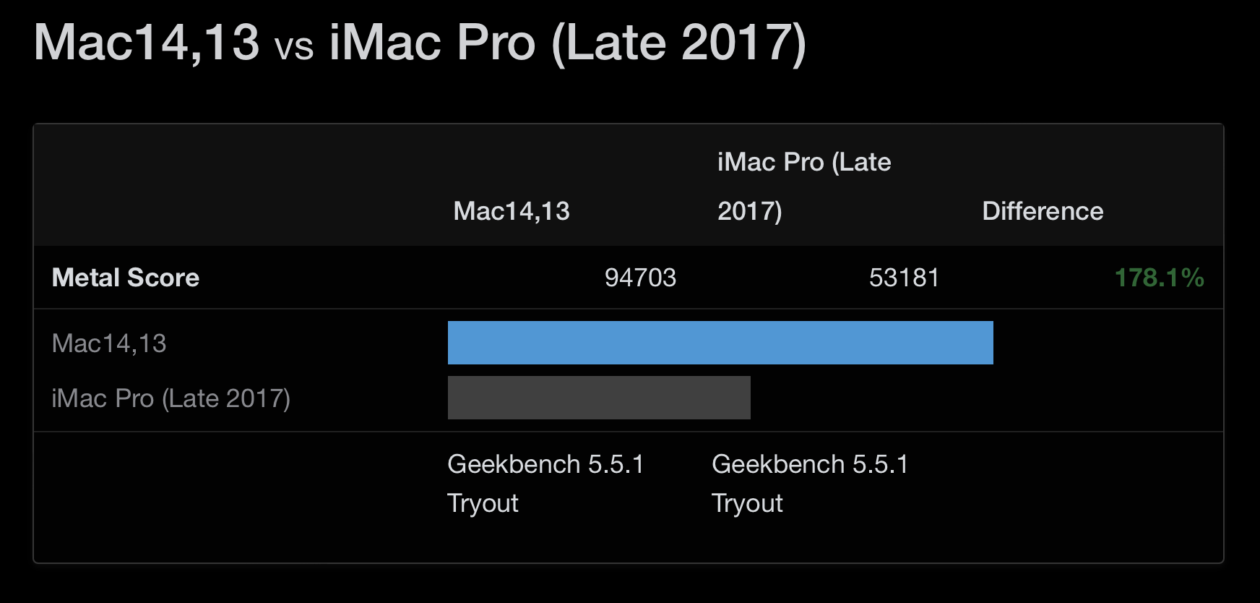1260x603 pixels.
Task: Click Geekbench 5.5.1 Tryout under iMac Pro
Action: tap(810, 484)
